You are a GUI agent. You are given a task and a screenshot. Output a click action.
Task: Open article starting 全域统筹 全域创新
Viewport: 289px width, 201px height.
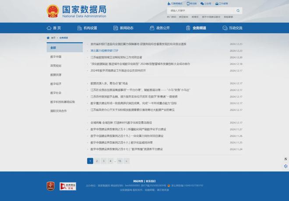click(121, 123)
